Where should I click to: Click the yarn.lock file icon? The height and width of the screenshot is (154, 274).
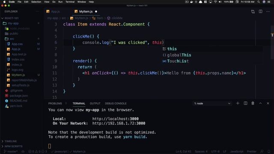pos(7,106)
